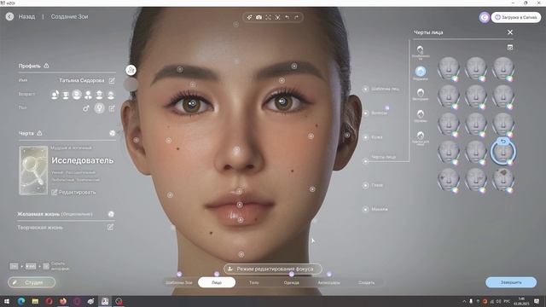
Task: Open the camera screenshot tool in top toolbar
Action: [258, 17]
